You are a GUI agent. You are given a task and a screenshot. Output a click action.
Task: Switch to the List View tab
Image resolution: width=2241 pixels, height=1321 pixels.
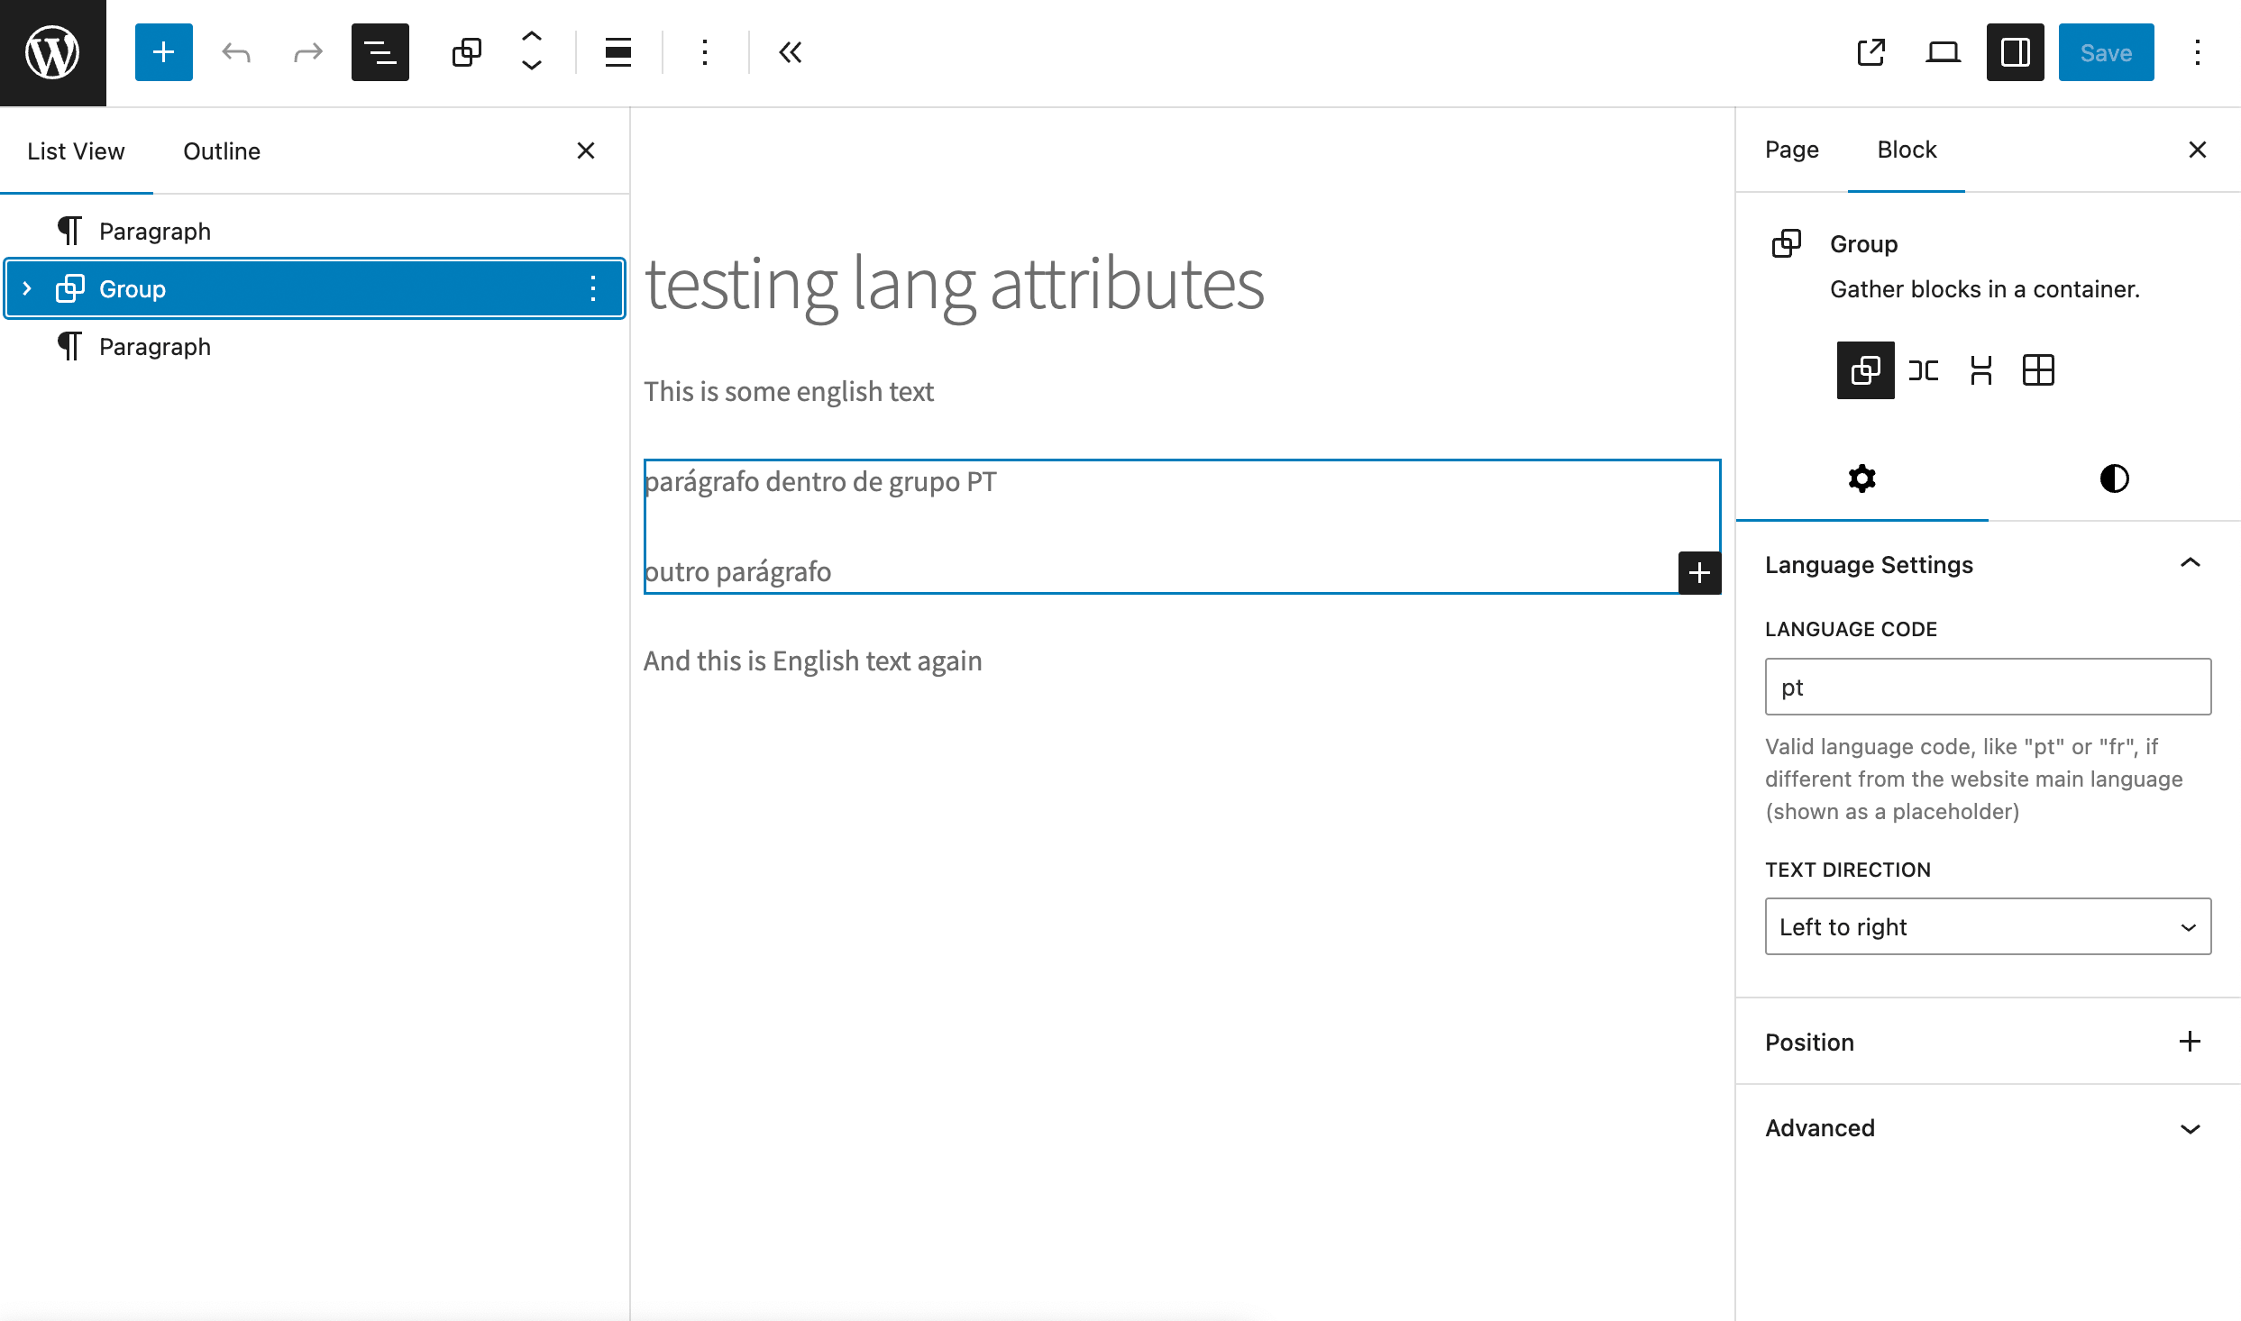(x=76, y=150)
